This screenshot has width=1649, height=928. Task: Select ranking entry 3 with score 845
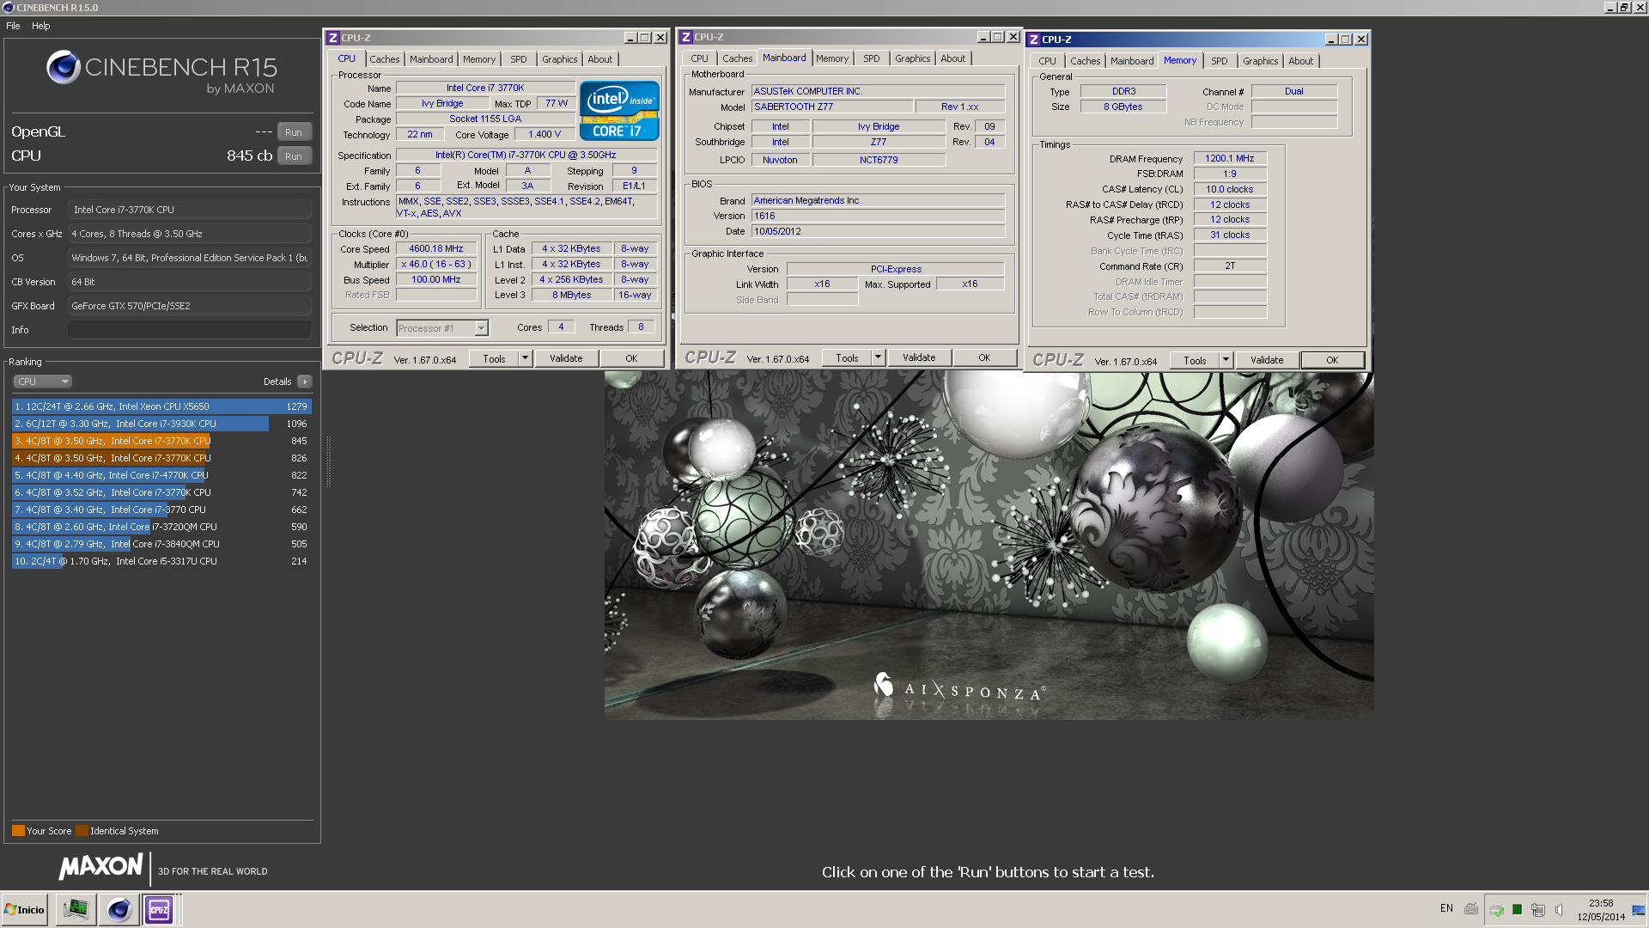(x=161, y=441)
